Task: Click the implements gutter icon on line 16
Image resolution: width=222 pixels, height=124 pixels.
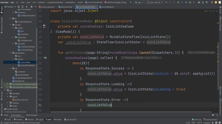Action: point(45,26)
